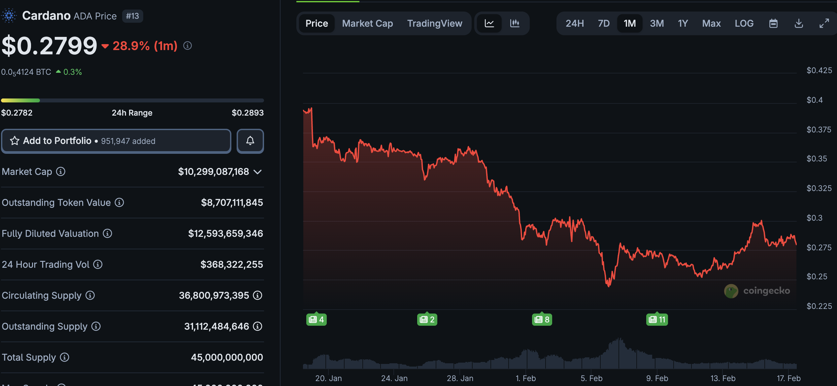Set chart range to 7D

pyautogui.click(x=604, y=23)
